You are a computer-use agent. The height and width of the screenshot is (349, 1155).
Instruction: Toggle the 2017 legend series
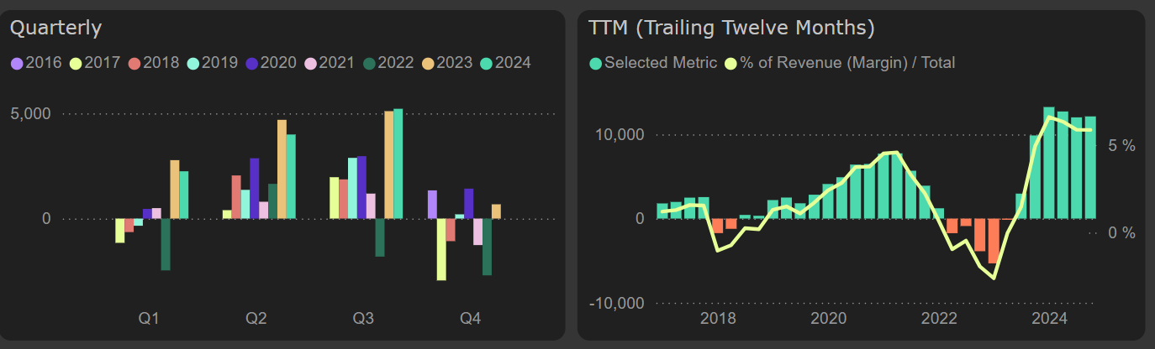(x=94, y=63)
